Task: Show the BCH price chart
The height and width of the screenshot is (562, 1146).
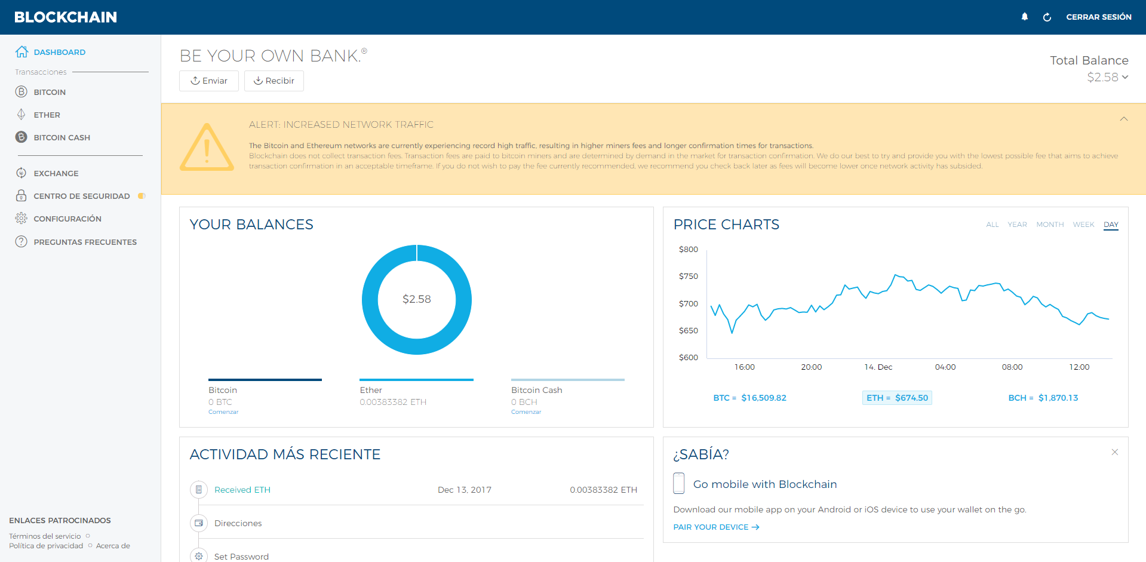Action: tap(1043, 398)
